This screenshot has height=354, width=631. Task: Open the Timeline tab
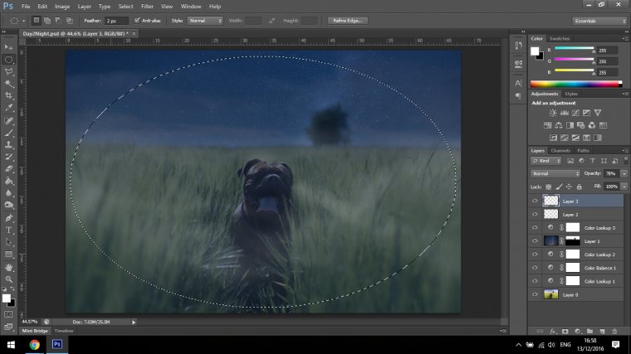pyautogui.click(x=64, y=331)
